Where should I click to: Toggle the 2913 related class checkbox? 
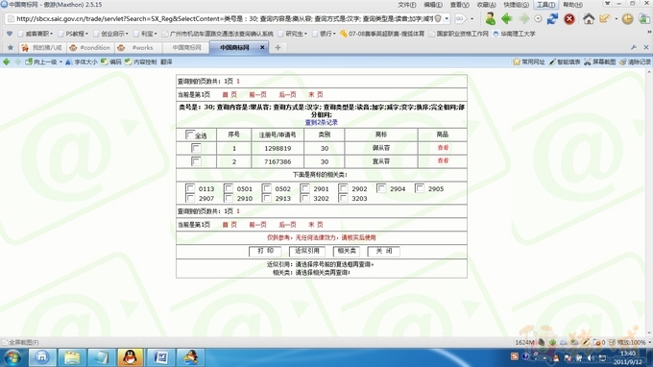pyautogui.click(x=267, y=198)
